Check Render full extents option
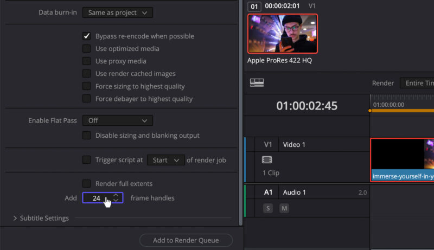 87,183
